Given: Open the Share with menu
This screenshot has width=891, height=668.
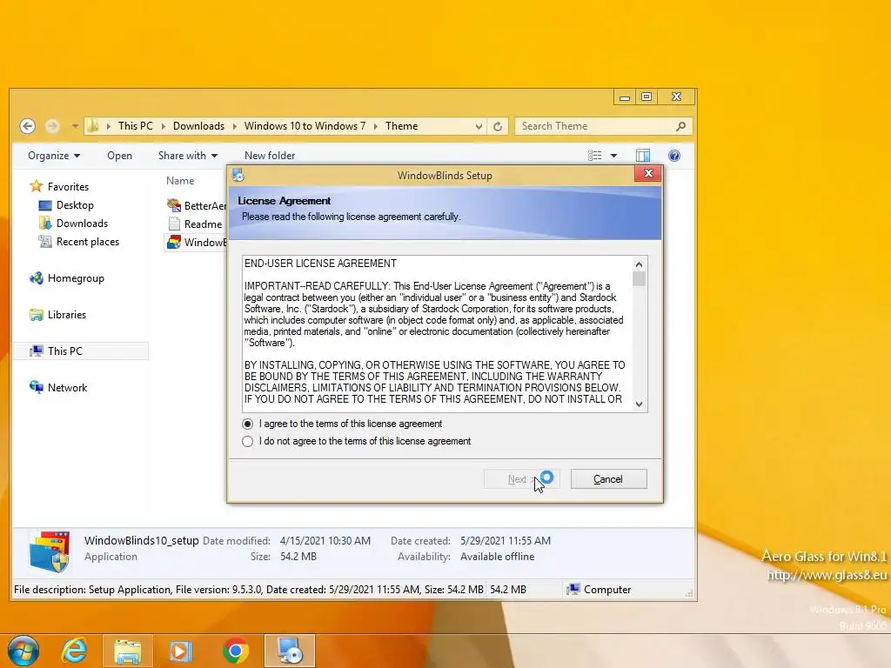Looking at the screenshot, I should [188, 156].
